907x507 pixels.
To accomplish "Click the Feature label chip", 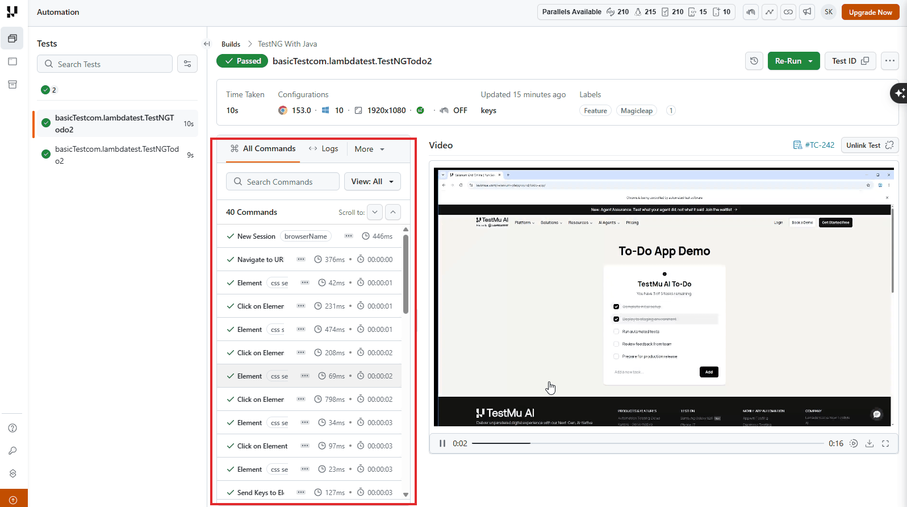I will click(595, 110).
